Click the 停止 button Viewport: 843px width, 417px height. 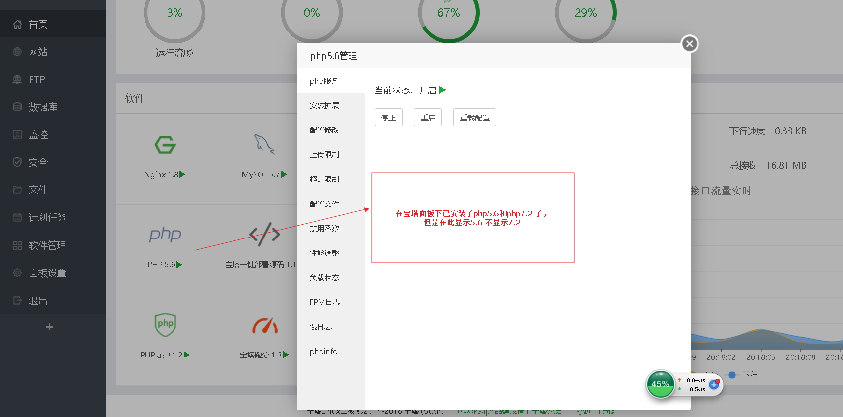point(388,118)
